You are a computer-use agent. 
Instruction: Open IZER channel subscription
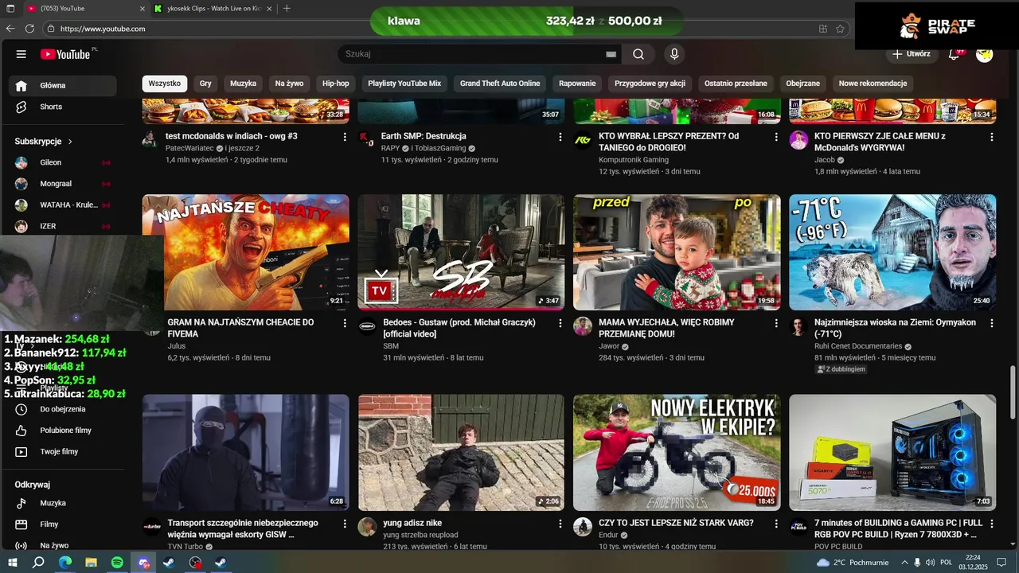click(62, 226)
